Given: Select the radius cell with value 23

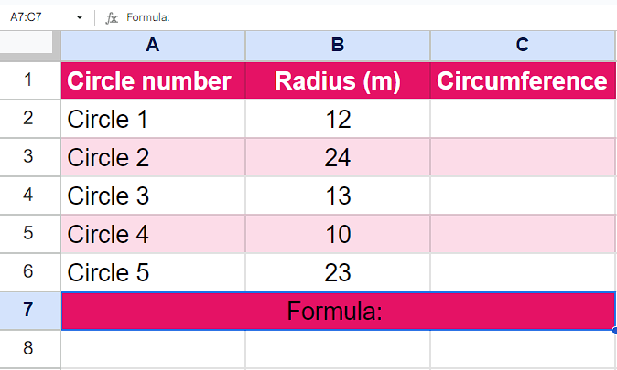Looking at the screenshot, I should coord(338,272).
